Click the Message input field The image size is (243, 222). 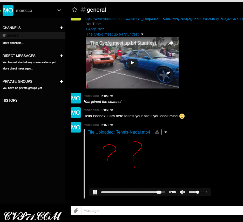coord(161,211)
